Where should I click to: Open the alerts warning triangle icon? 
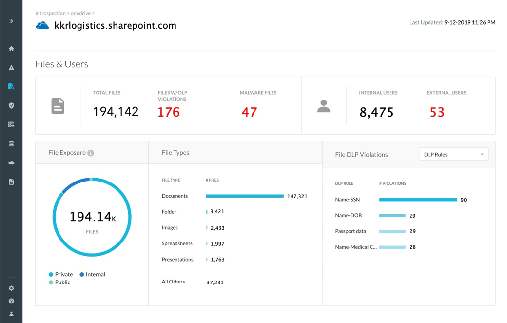click(x=11, y=68)
